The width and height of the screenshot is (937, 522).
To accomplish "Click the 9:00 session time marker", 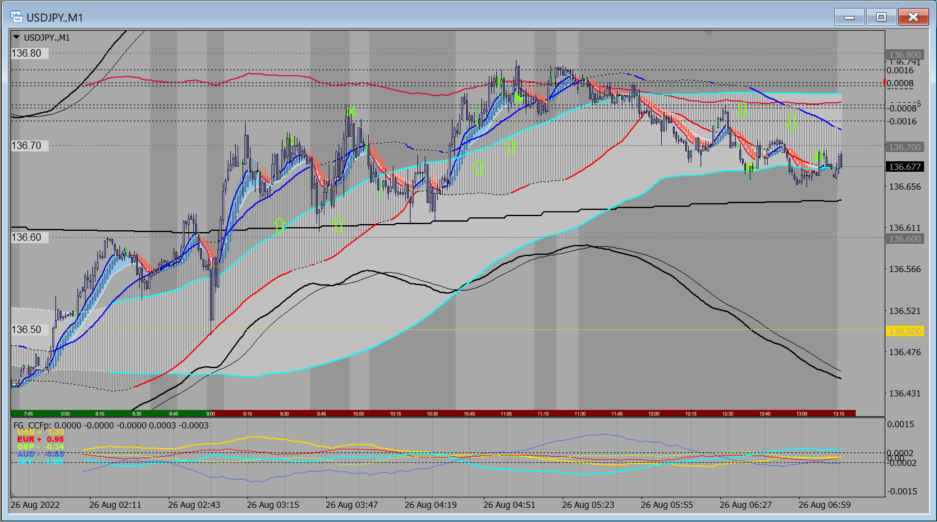I will coord(211,414).
